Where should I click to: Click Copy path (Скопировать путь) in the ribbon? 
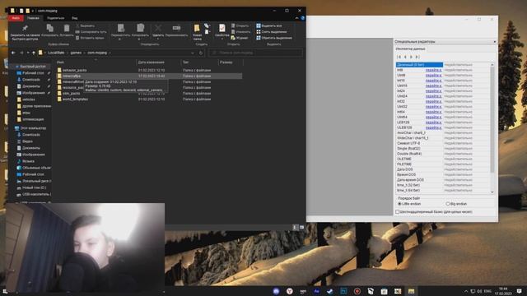(x=91, y=32)
